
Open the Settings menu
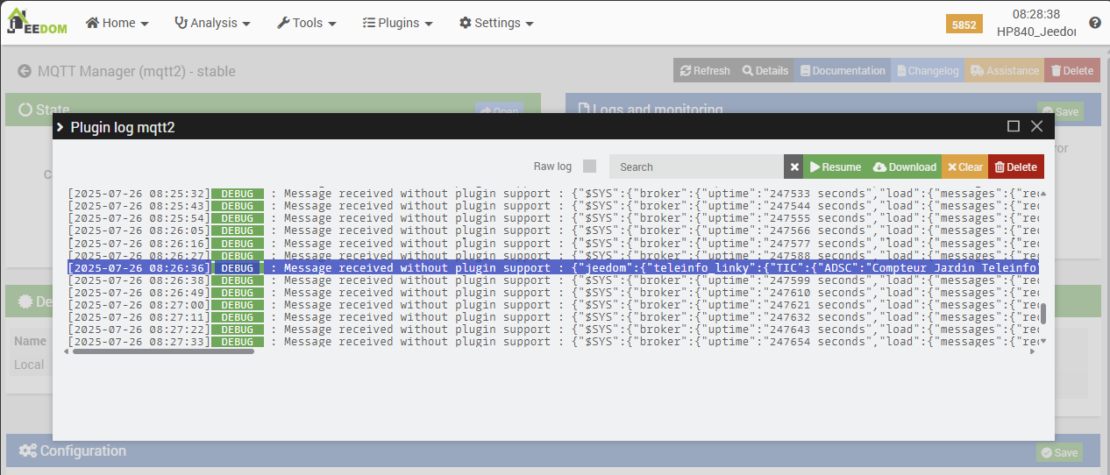[496, 23]
